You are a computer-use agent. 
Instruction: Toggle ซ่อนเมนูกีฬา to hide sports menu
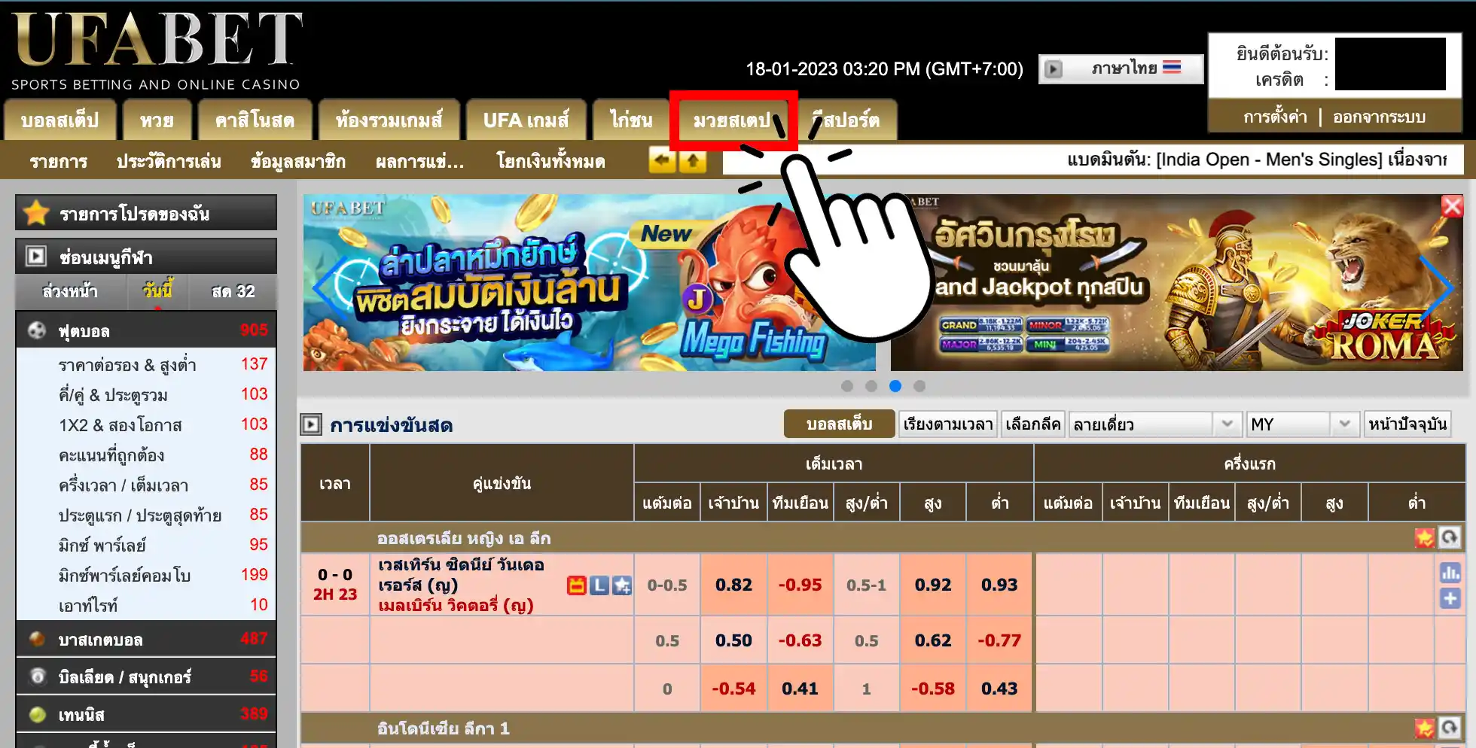pos(146,257)
